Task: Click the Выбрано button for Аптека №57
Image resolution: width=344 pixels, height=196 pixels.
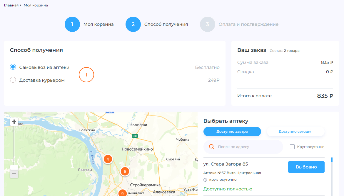Action: (306, 167)
